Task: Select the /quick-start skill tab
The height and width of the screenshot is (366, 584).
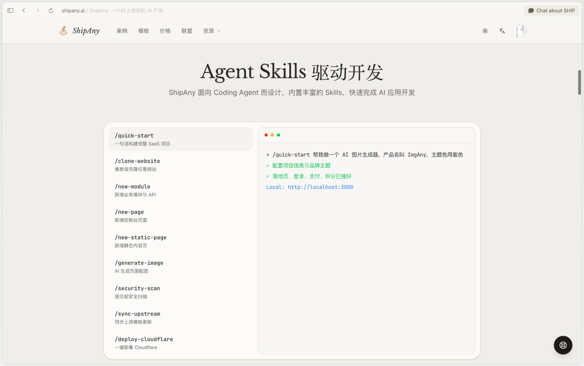Action: coord(181,139)
